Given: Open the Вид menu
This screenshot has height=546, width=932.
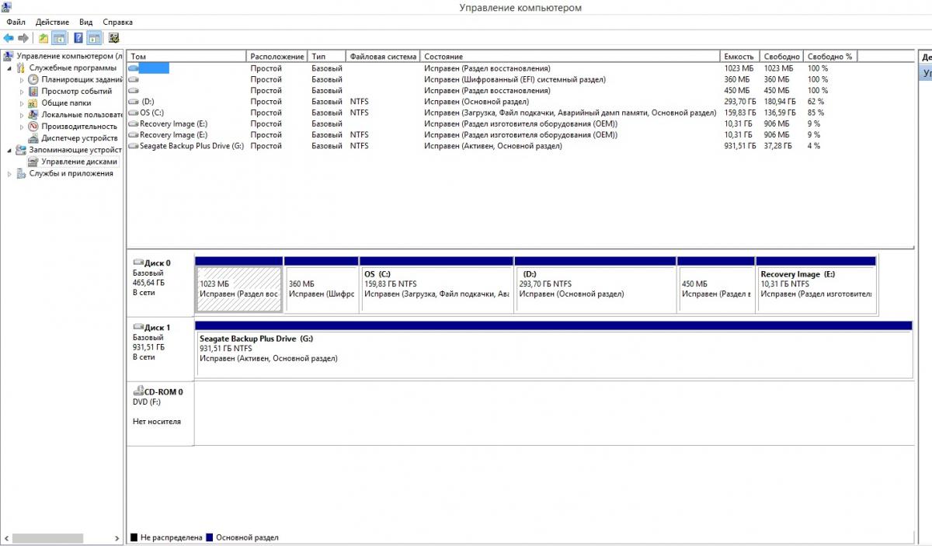Looking at the screenshot, I should point(85,23).
